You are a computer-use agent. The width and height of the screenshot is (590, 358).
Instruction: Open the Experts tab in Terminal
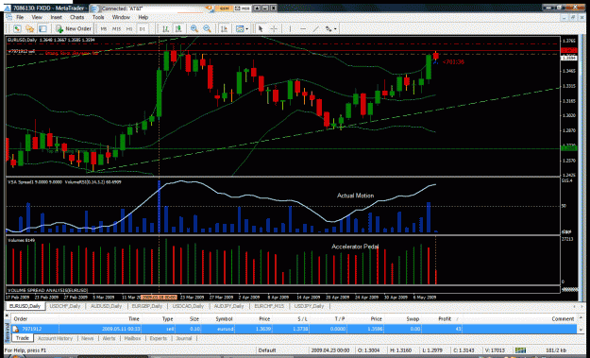[x=158, y=338]
